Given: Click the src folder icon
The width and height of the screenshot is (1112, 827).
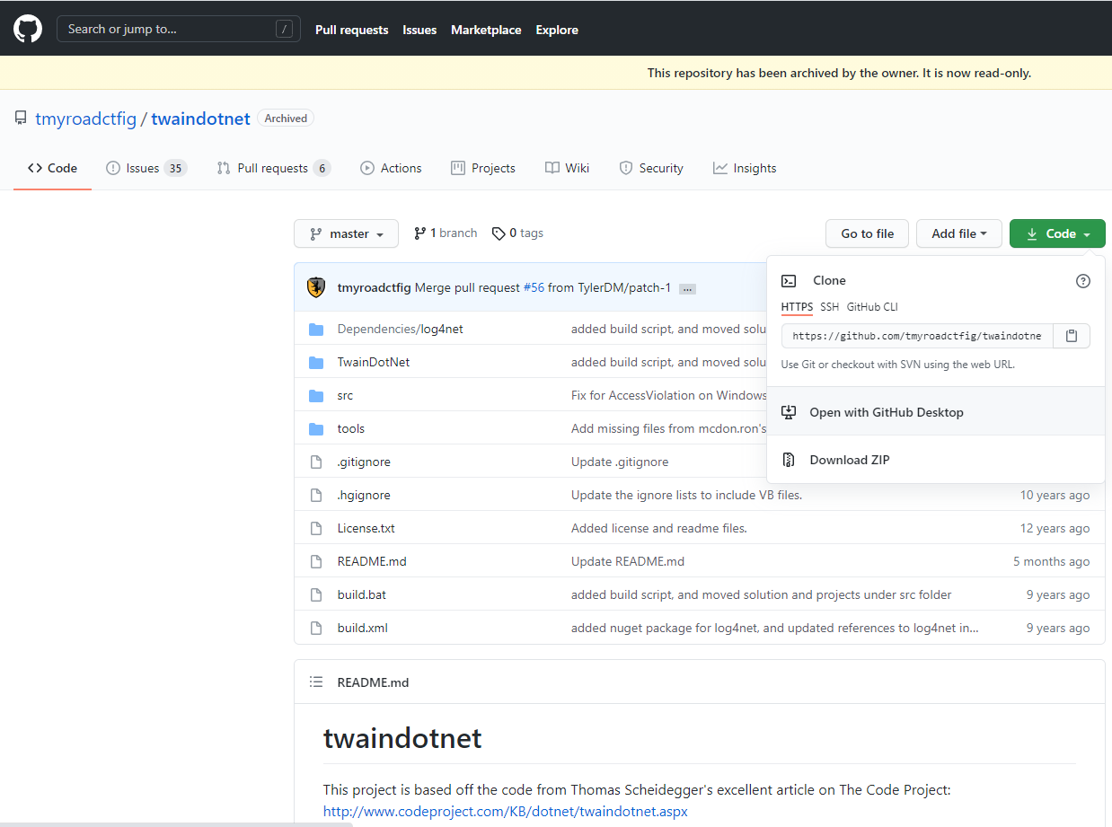Looking at the screenshot, I should (x=316, y=396).
